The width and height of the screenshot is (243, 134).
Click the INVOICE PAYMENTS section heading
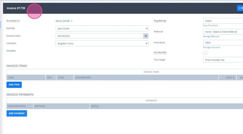click(x=20, y=95)
